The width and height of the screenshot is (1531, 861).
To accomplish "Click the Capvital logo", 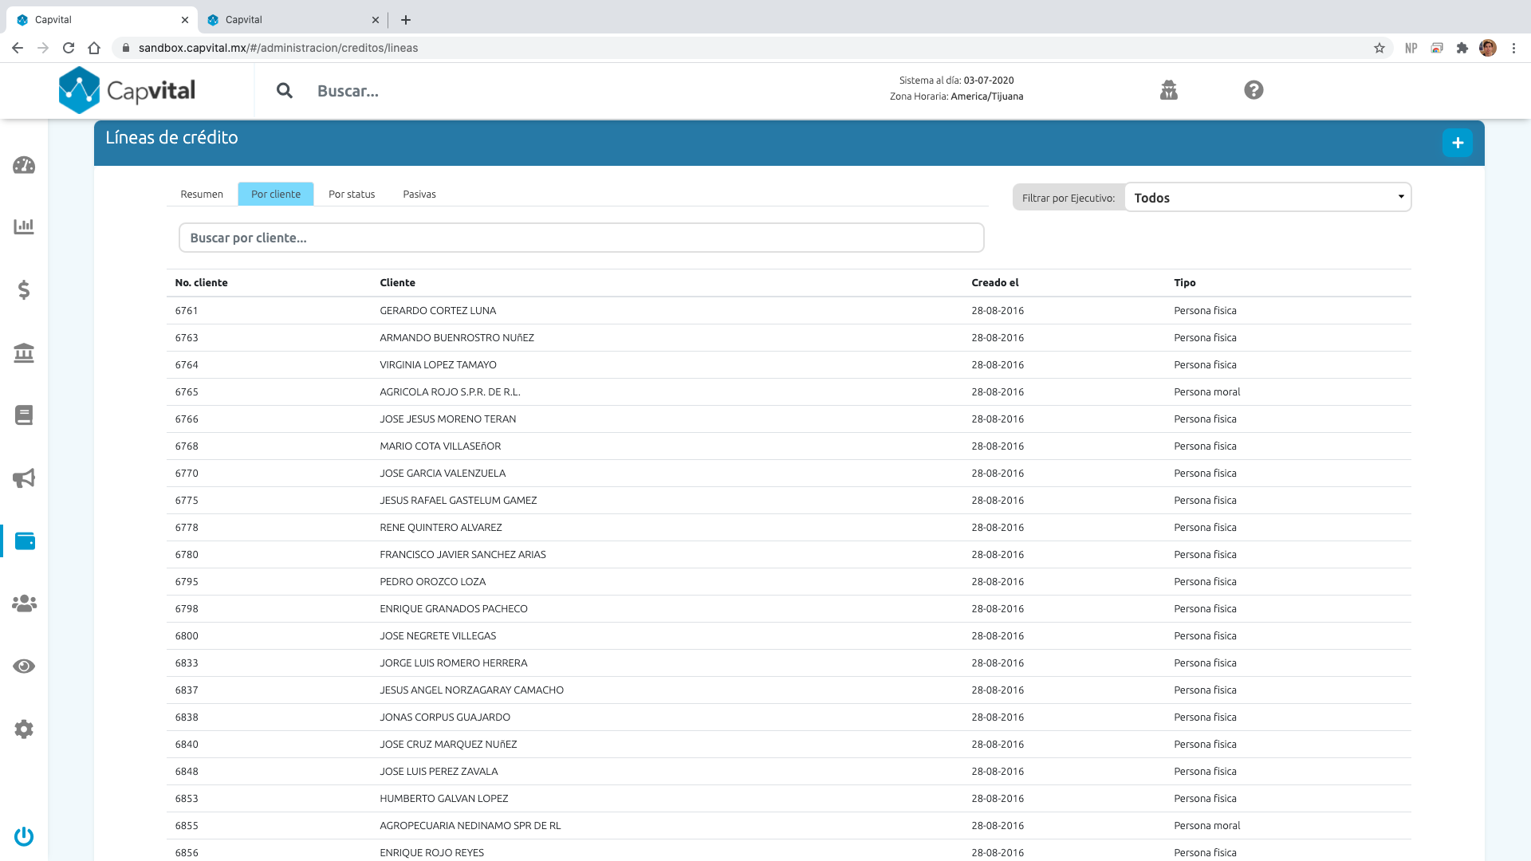I will [x=128, y=90].
